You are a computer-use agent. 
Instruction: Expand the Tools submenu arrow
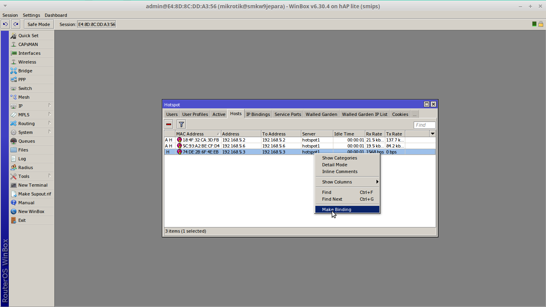pos(50,176)
